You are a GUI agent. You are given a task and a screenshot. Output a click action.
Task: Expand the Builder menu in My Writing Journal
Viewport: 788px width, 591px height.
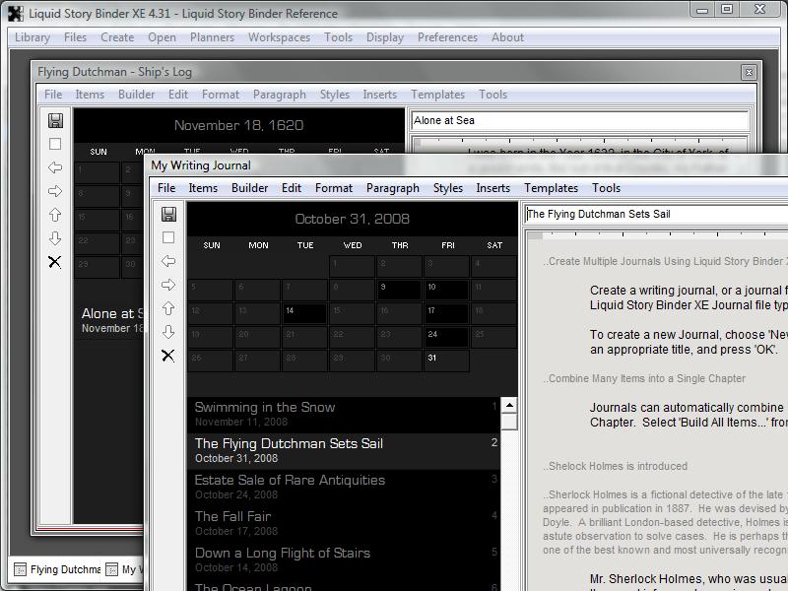point(249,188)
